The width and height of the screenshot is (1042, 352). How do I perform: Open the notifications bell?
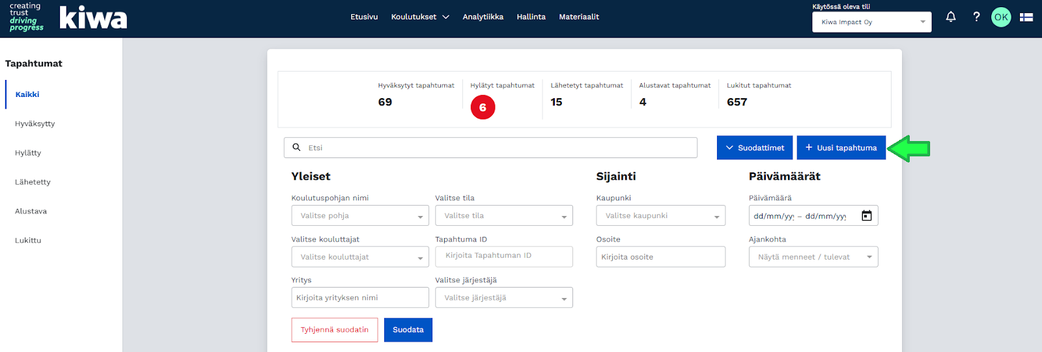tap(950, 17)
